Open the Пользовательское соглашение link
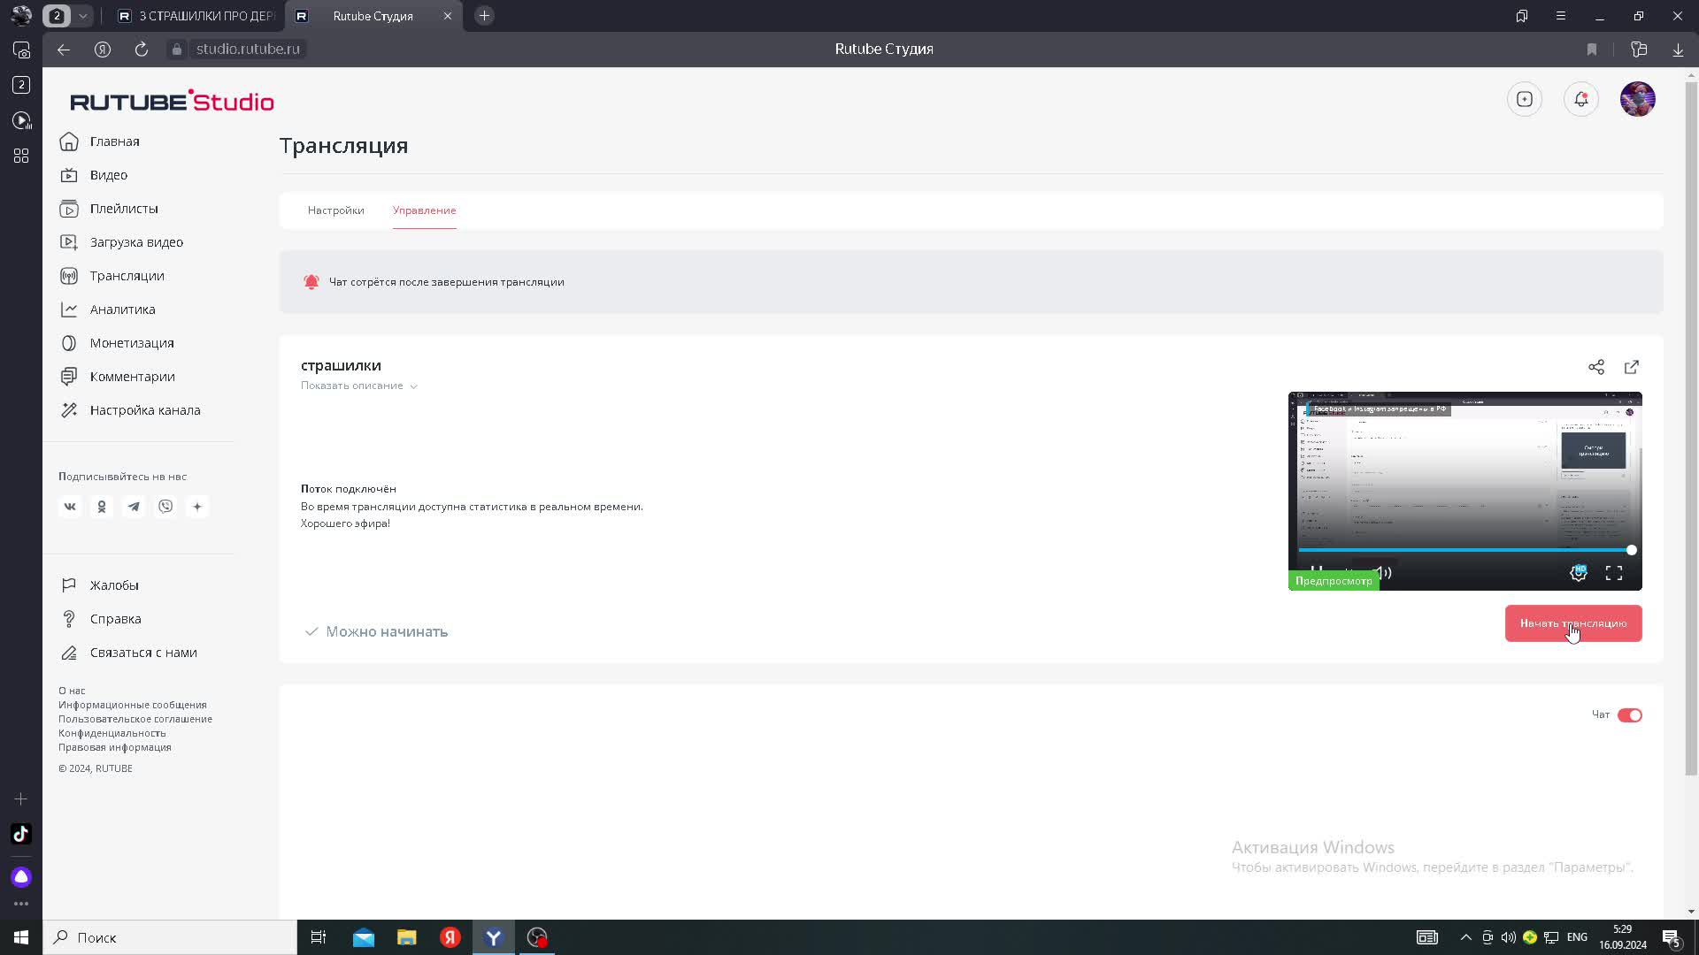 (x=135, y=719)
